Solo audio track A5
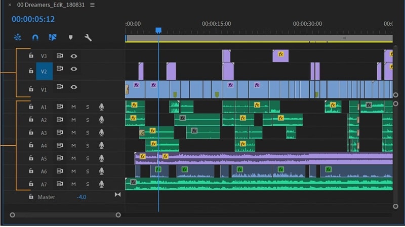Viewport: 405px width, 227px height. tap(88, 158)
